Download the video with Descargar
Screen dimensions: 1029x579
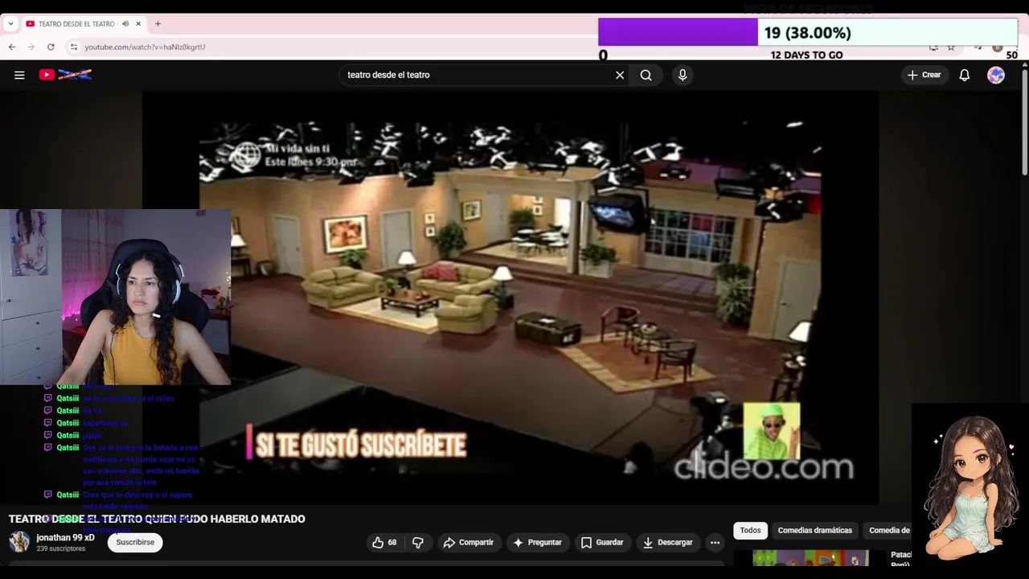(x=667, y=543)
